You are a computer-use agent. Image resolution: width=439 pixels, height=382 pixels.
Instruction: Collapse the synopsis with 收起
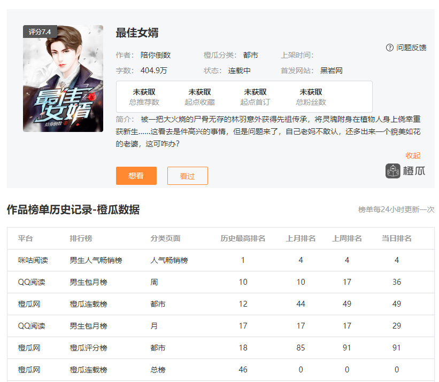[413, 155]
